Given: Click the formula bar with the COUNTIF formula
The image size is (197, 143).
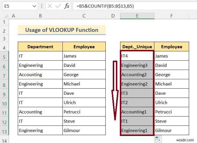Looking at the screenshot, I should [135, 6].
